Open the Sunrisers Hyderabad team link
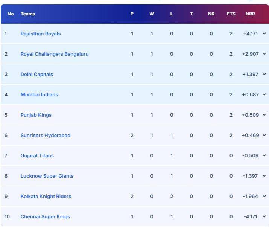Screen dimensions: 269x227 point(46,135)
